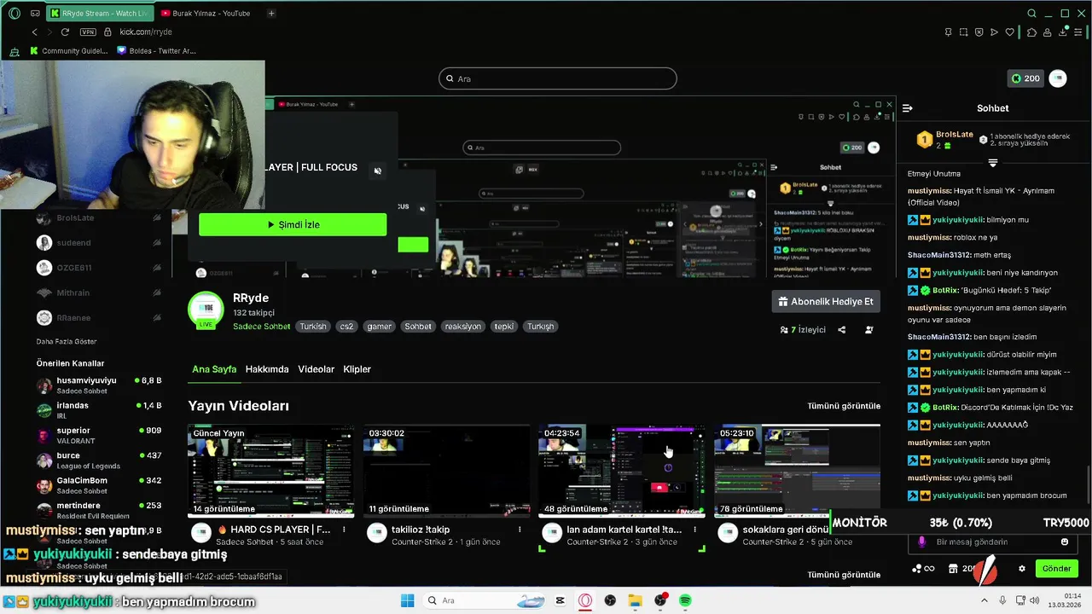Screen dimensions: 1092x614
Task: Open irlandas recommended channel
Action: [x=99, y=410]
